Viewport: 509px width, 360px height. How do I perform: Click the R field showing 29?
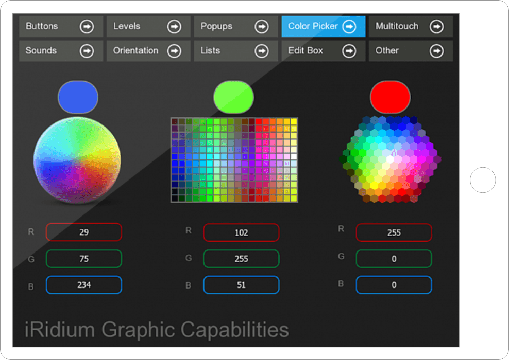pos(84,232)
